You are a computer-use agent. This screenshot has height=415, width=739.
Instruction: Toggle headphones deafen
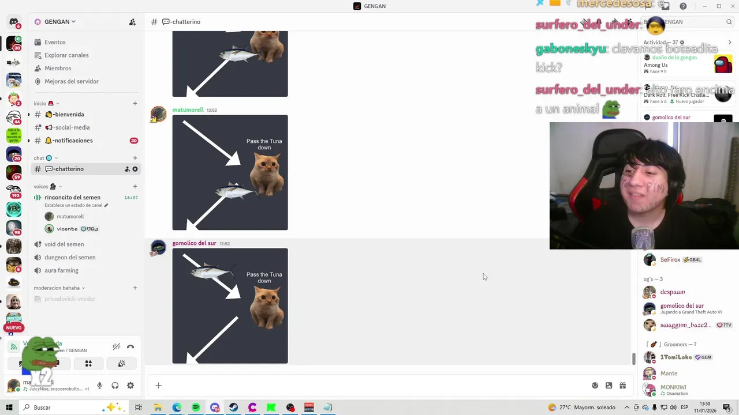point(115,386)
